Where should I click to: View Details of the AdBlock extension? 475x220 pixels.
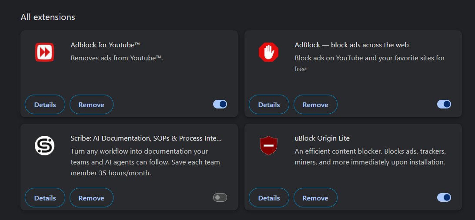pyautogui.click(x=269, y=105)
